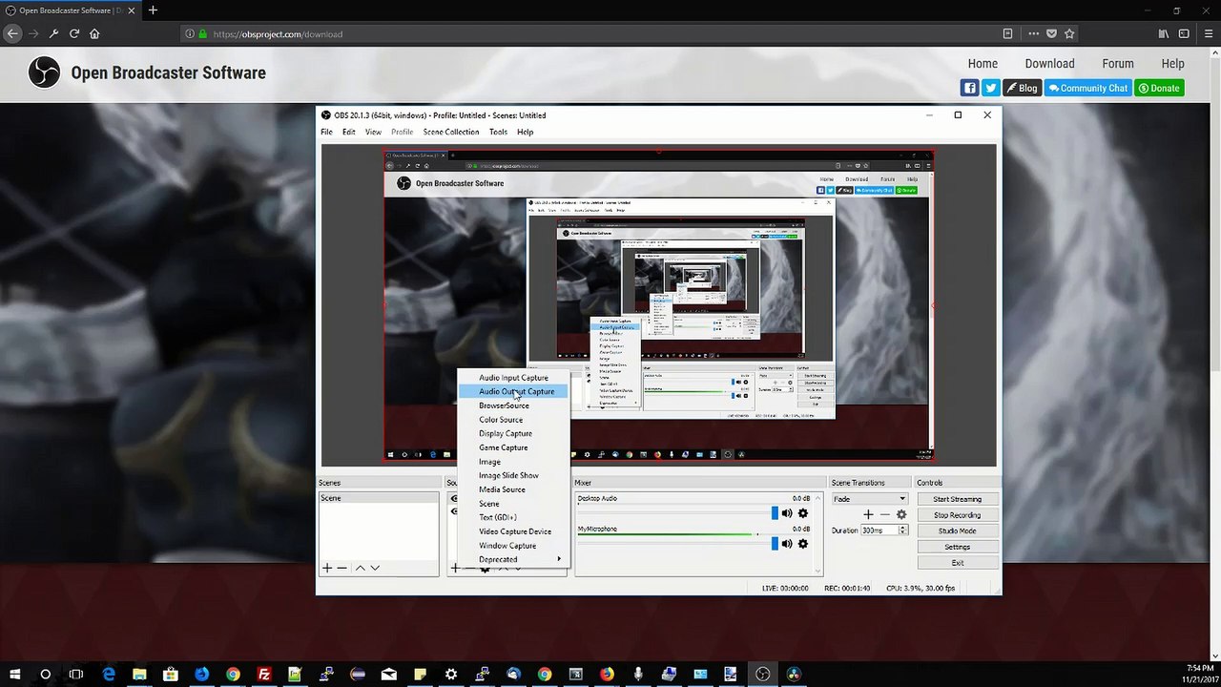
Task: Open Firefox hamburger menu
Action: coord(1208,33)
